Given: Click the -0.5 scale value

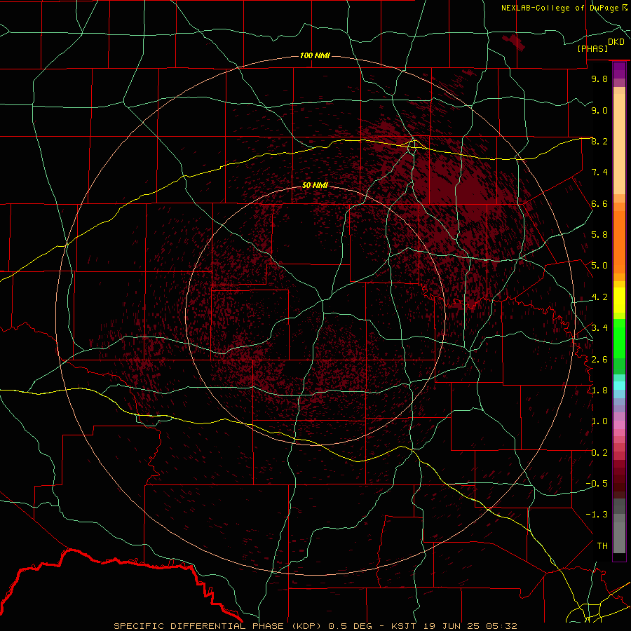Looking at the screenshot, I should tap(597, 484).
